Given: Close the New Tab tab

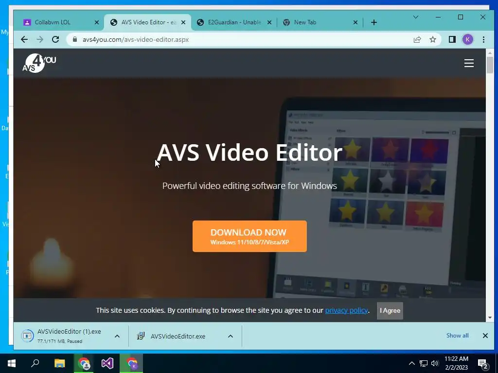Looking at the screenshot, I should (x=356, y=22).
